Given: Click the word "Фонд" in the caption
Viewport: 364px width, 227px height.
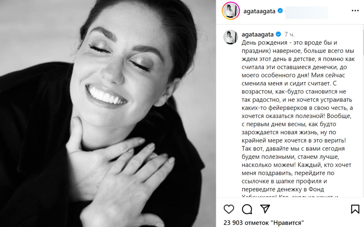Looking at the screenshot, I should 316,190.
